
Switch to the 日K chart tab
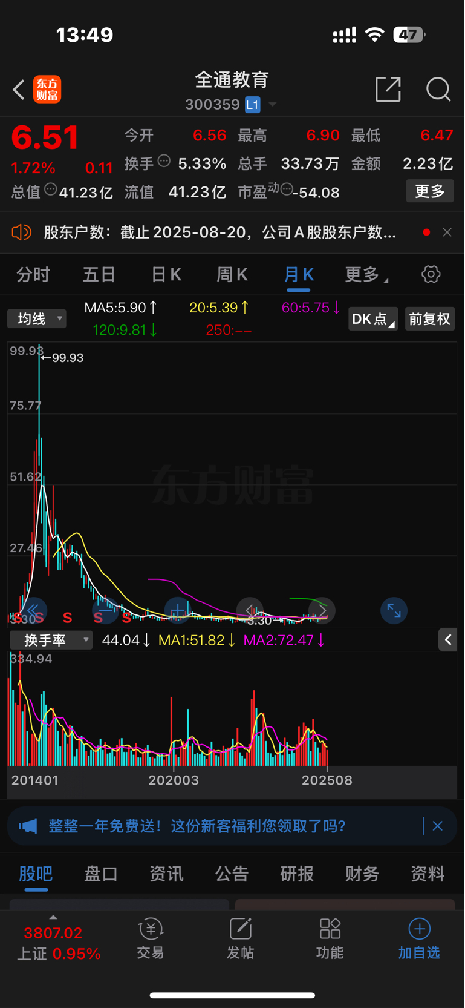166,275
